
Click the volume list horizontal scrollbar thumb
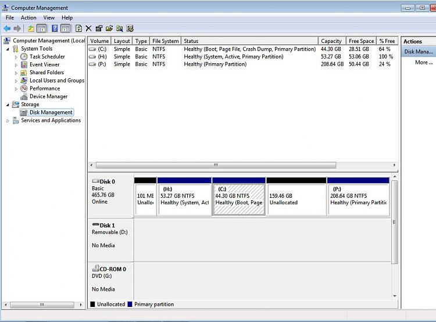click(216, 165)
